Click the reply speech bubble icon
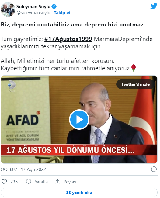 click(29, 182)
